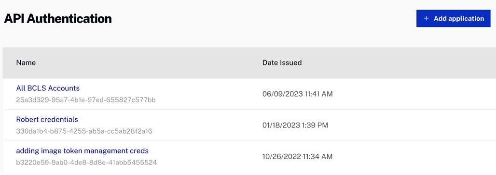Select the All BCLS Accounts table row
The image size is (496, 175).
(249, 94)
